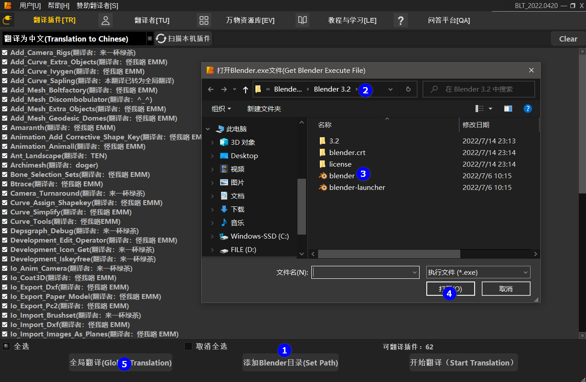
Task: Open the recent locations dropdown arrow
Action: click(x=235, y=89)
